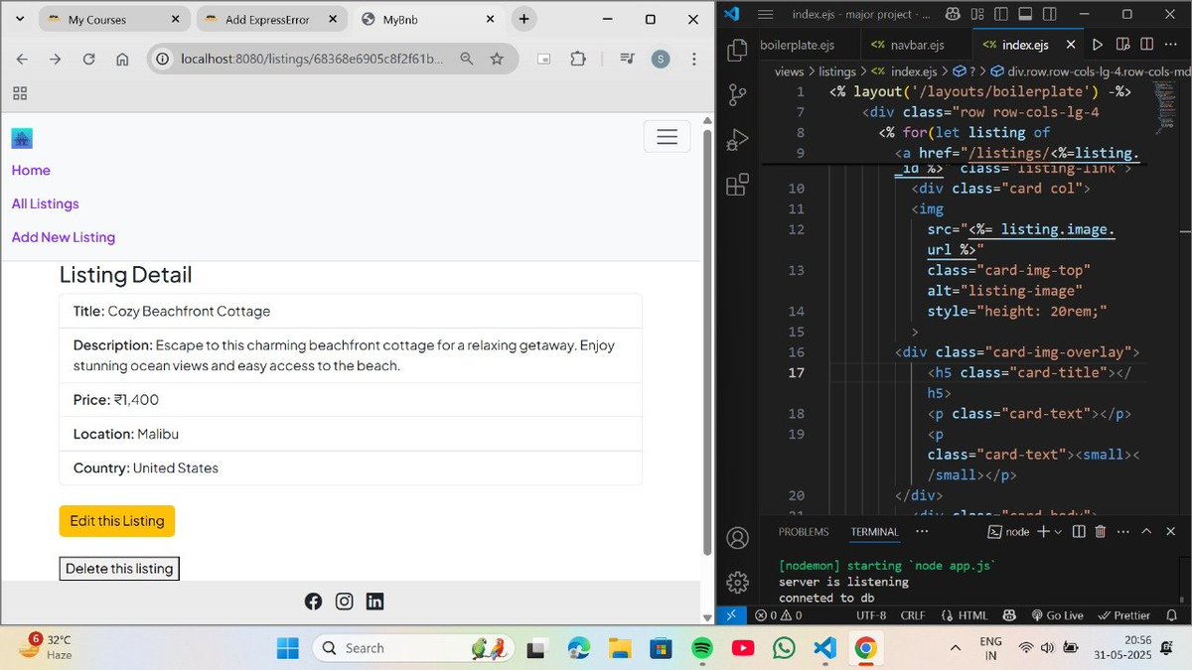
Task: Select the node terminal instance
Action: point(1009,532)
